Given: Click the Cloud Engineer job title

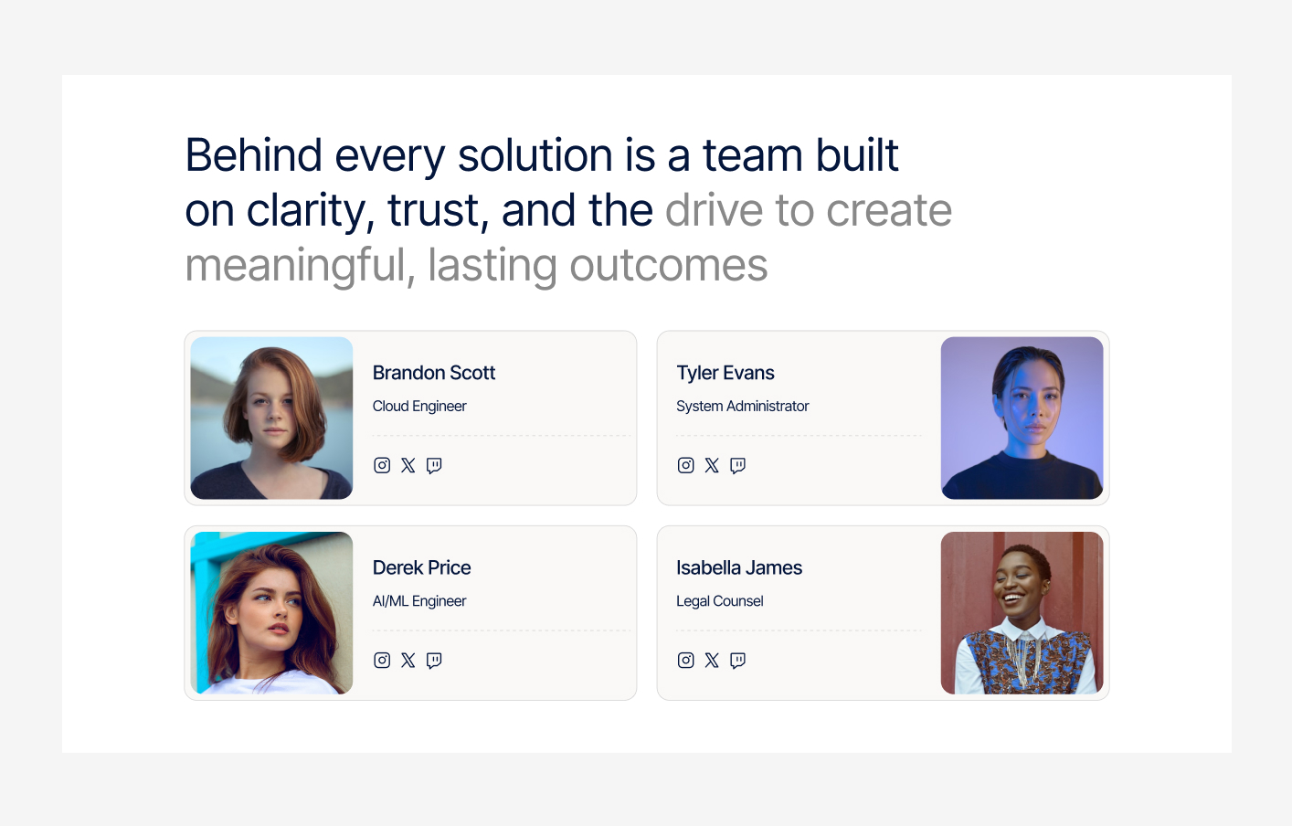Looking at the screenshot, I should pyautogui.click(x=419, y=406).
